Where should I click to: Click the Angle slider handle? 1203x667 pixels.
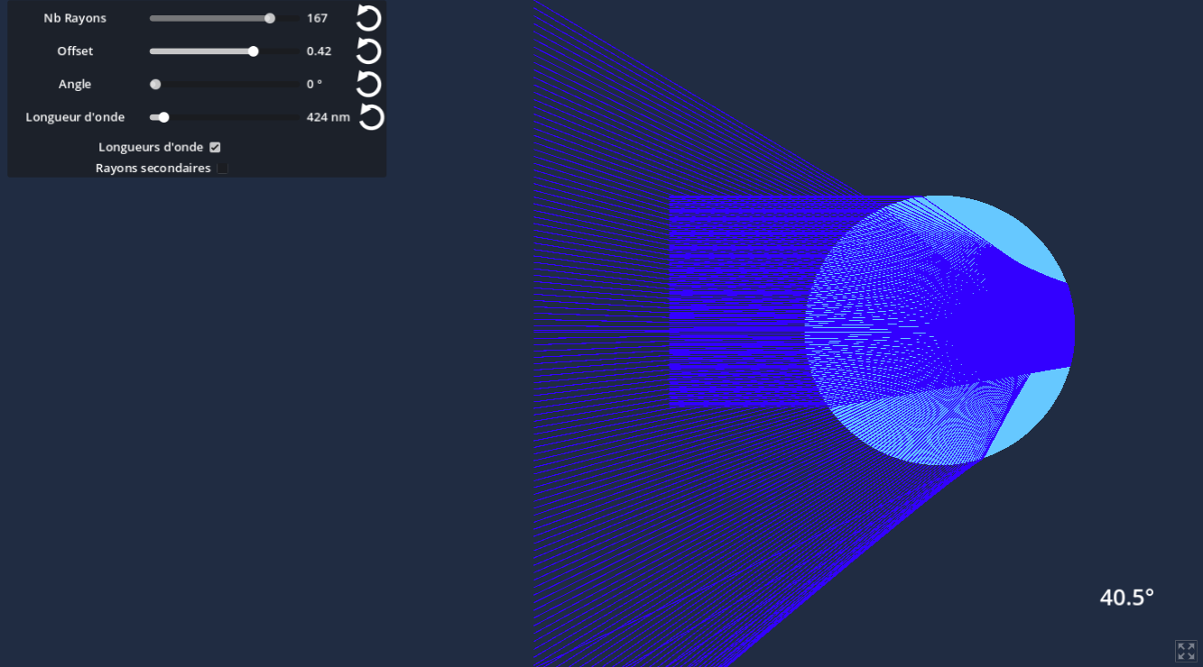pos(155,84)
